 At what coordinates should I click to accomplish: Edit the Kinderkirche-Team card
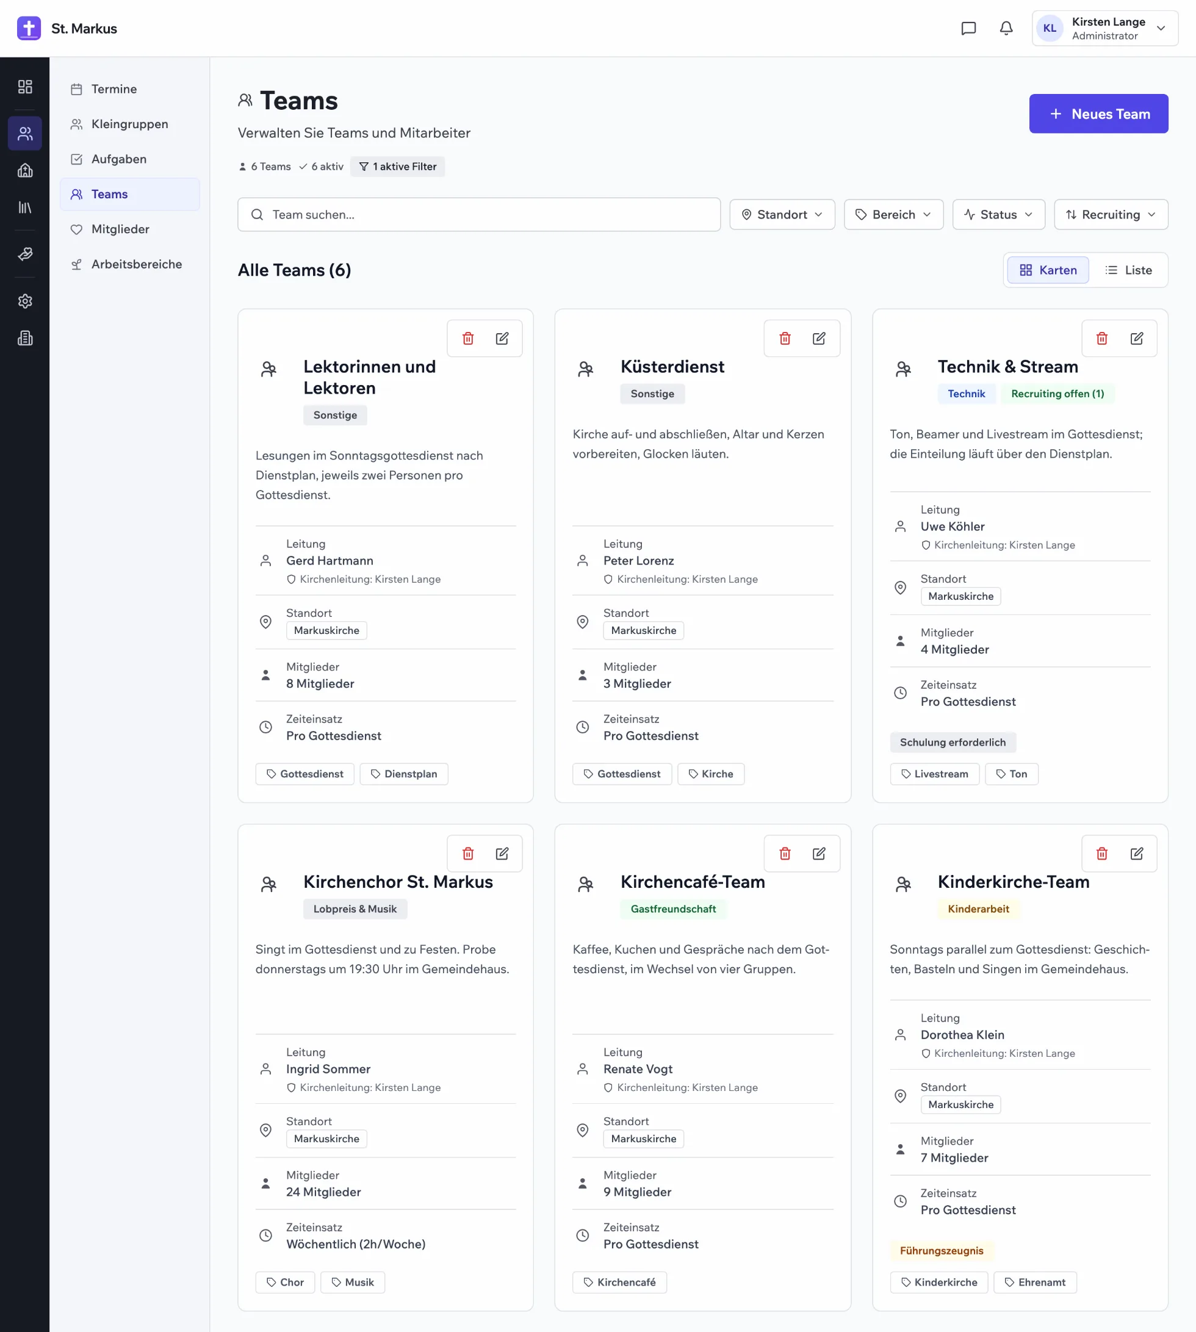(x=1136, y=854)
